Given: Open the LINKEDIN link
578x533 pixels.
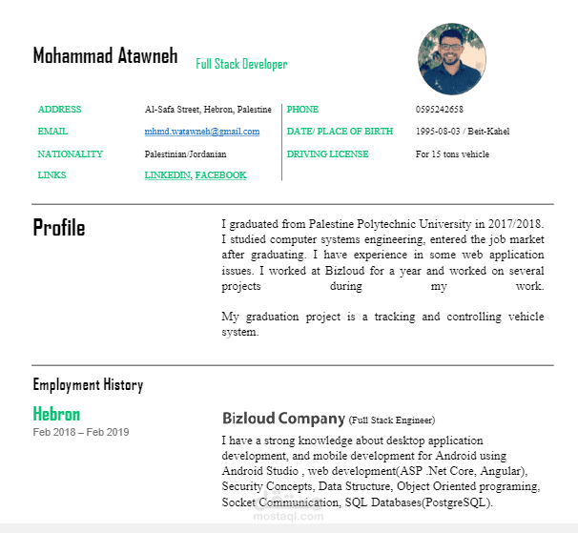Looking at the screenshot, I should [x=167, y=175].
